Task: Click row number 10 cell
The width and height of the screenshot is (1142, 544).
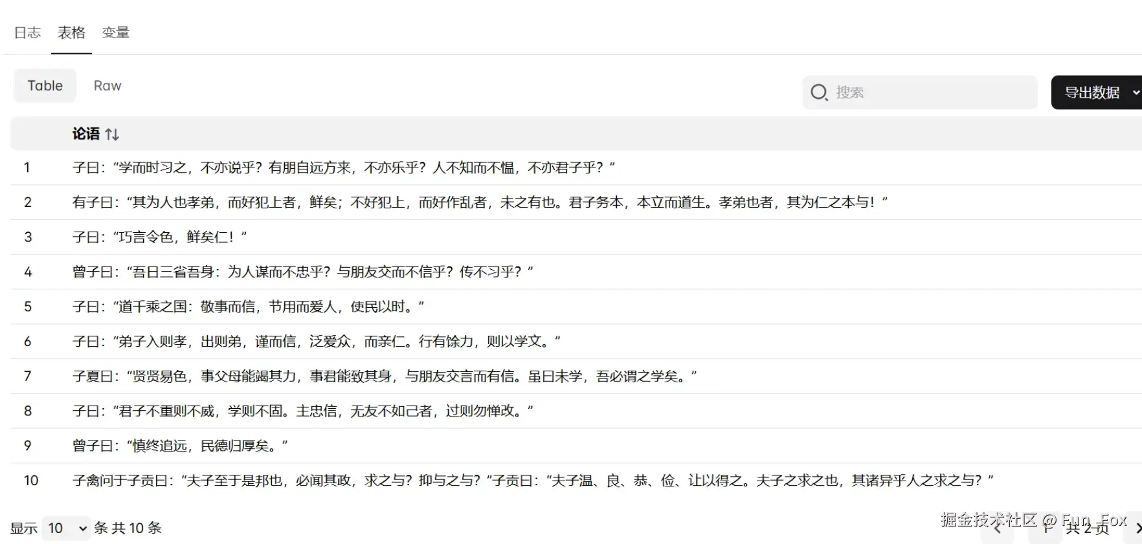Action: click(x=31, y=481)
